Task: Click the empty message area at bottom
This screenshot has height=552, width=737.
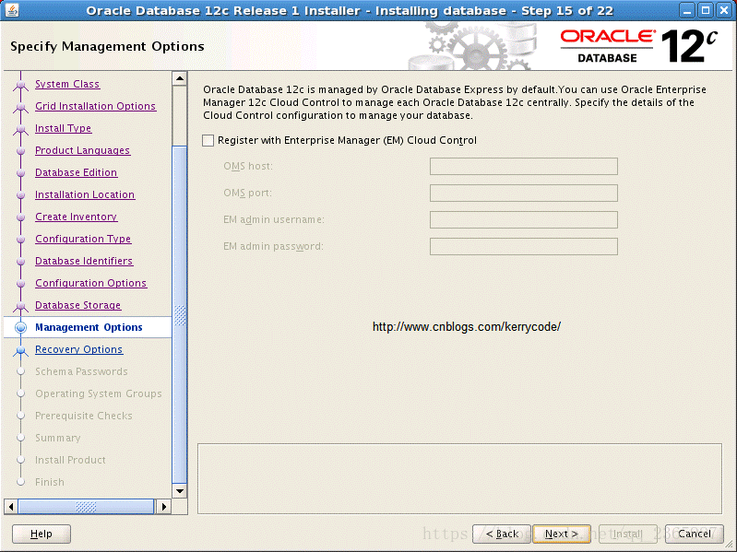Action: [459, 479]
